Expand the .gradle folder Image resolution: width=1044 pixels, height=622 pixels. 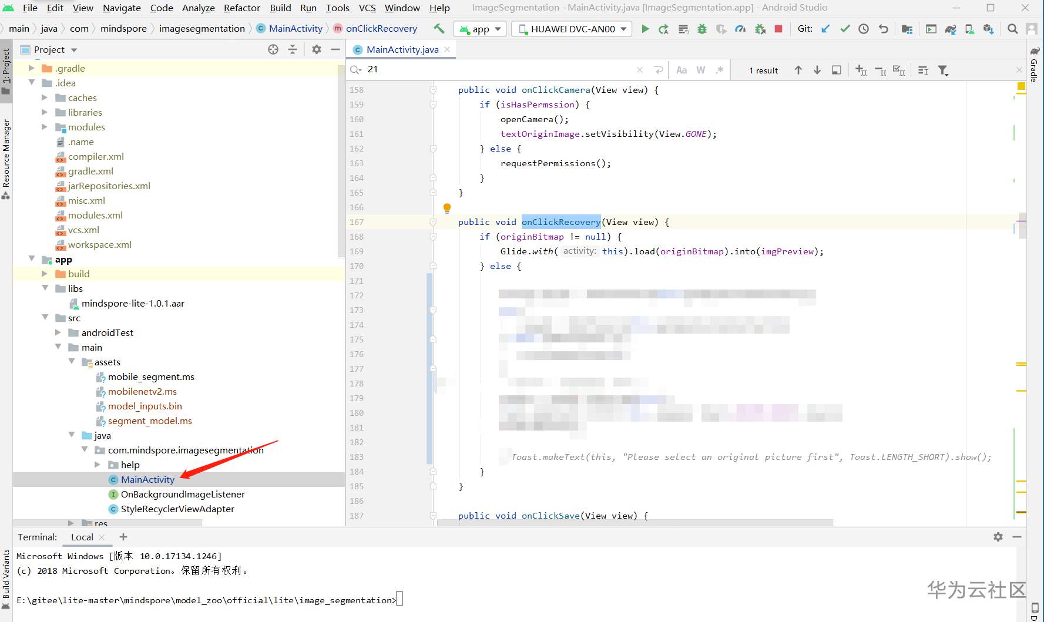32,68
